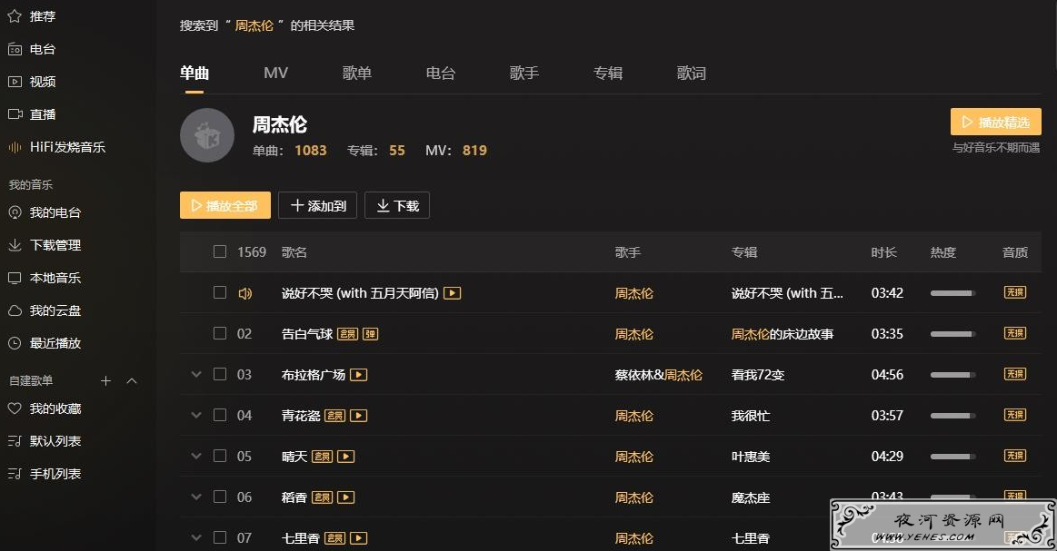1057x551 pixels.
Task: Expand versions of song 04 青花瓷
Action: 196,416
